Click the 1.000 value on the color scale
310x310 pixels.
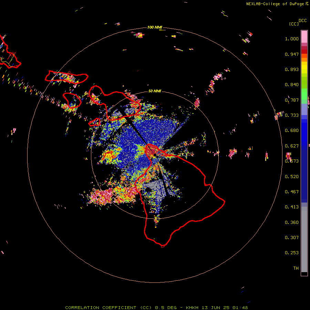(x=292, y=39)
